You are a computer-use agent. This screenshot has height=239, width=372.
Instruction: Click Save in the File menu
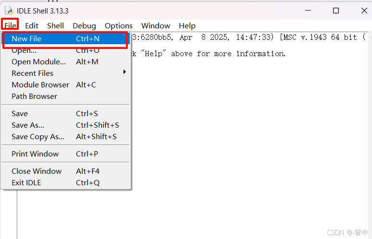20,113
